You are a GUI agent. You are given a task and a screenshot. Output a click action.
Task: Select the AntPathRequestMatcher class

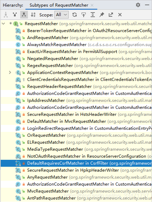pyautogui.click(x=76, y=198)
